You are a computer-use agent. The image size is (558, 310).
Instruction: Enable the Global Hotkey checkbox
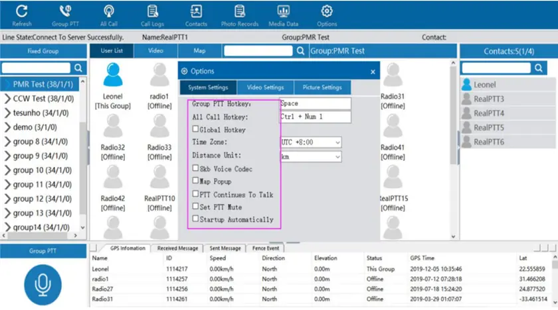(x=196, y=129)
